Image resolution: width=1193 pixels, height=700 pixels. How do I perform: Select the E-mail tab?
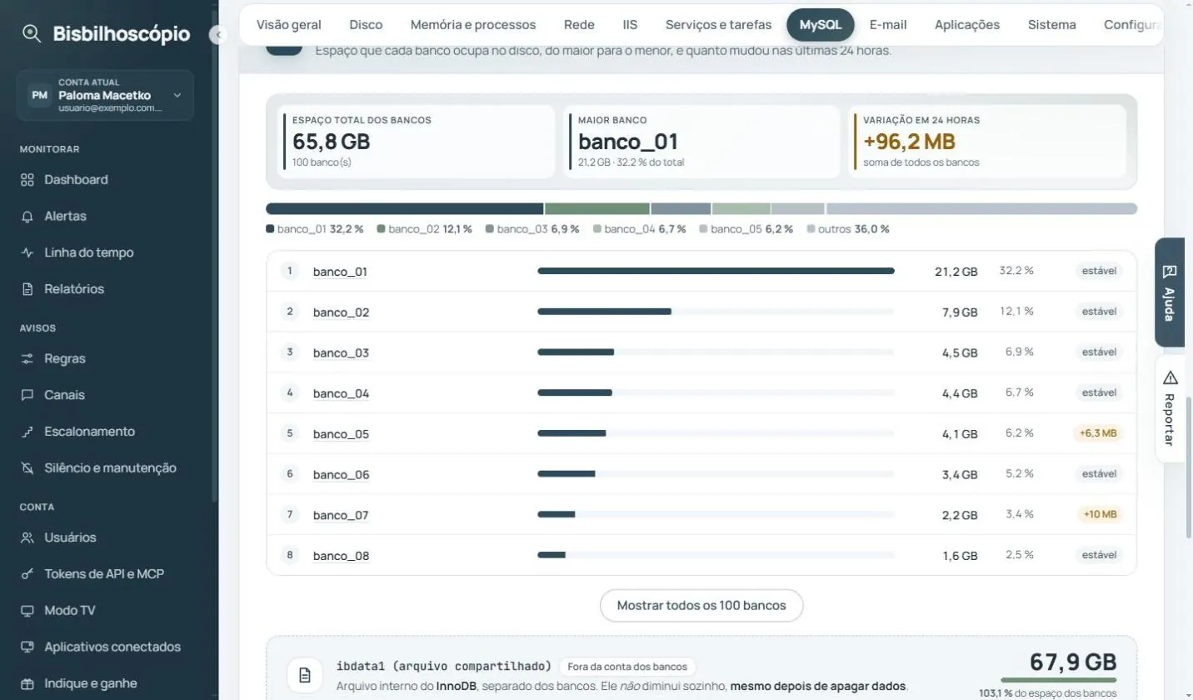coord(888,25)
